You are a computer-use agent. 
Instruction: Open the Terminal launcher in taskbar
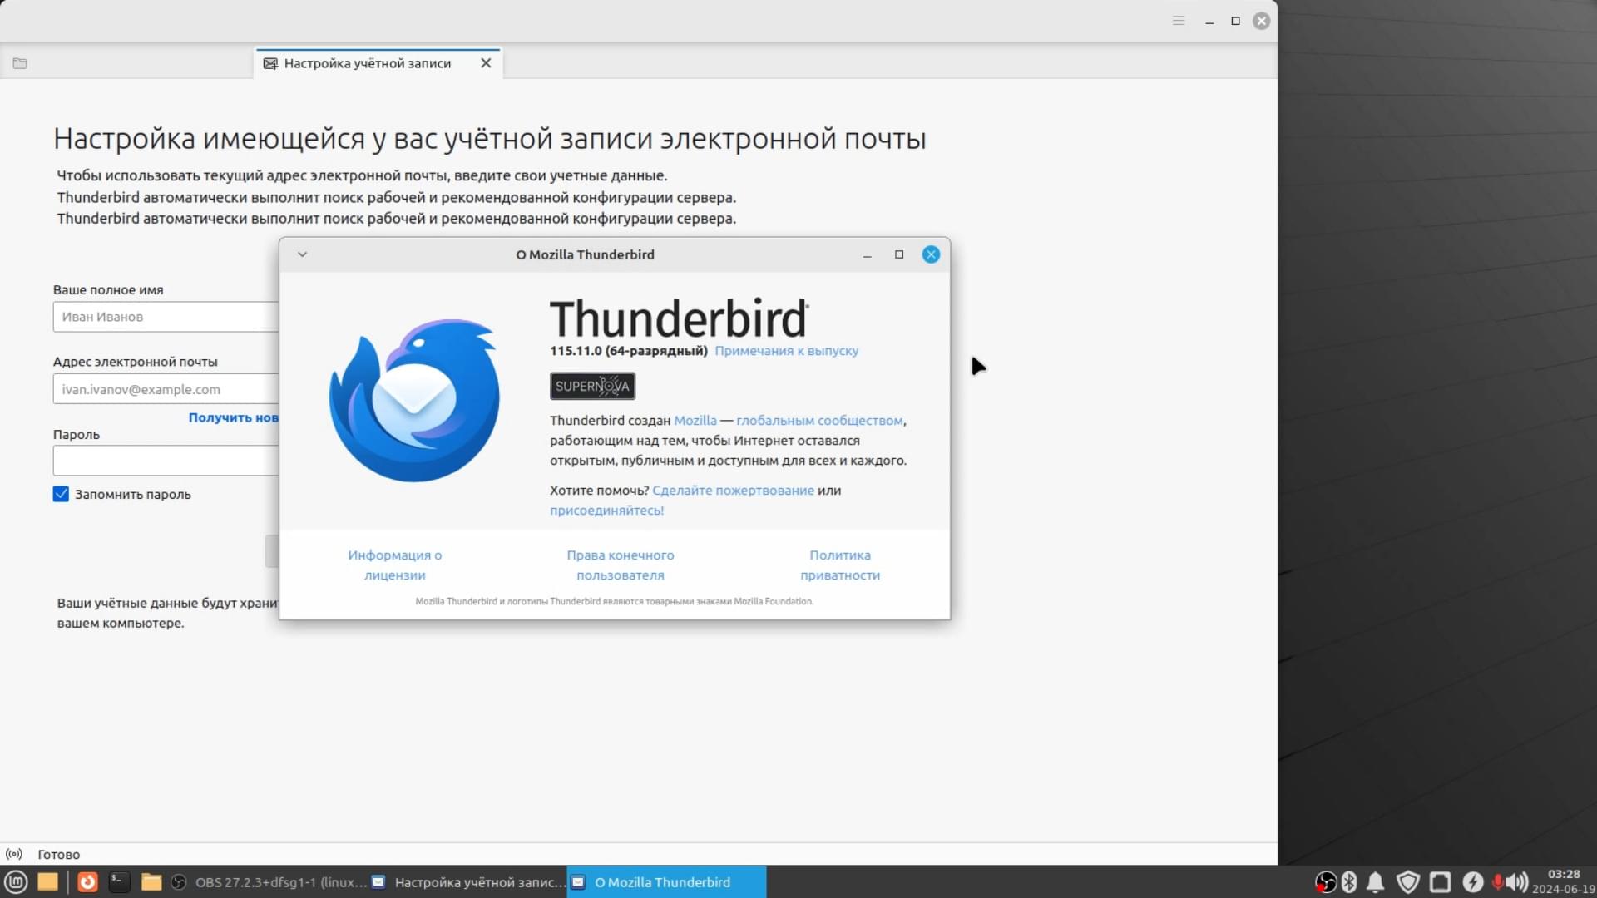(120, 882)
